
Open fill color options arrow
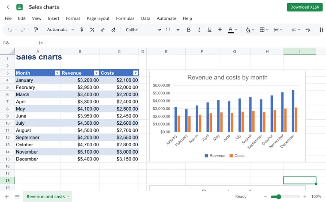(x=253, y=30)
